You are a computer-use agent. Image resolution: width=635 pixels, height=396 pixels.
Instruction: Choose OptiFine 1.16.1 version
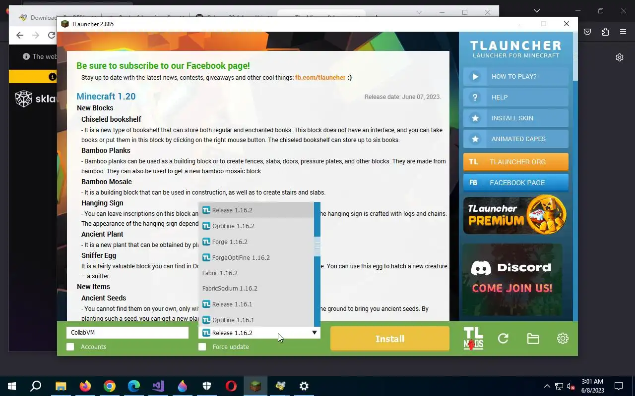point(256,320)
